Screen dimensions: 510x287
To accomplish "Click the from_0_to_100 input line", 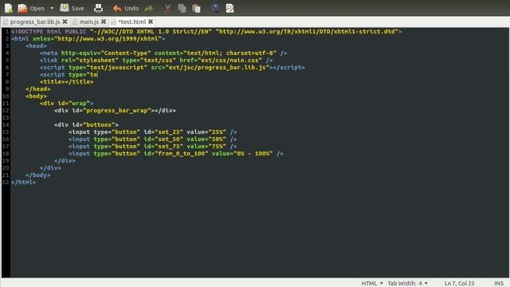I will pyautogui.click(x=176, y=153).
